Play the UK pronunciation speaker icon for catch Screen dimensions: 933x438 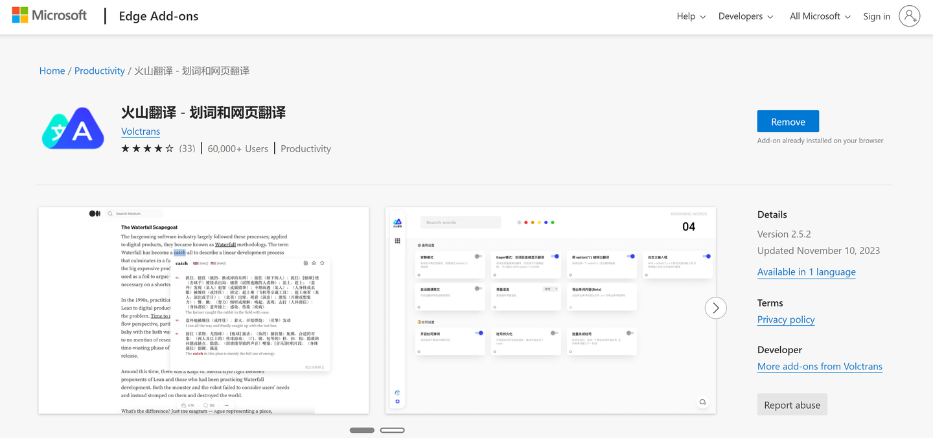coord(196,263)
